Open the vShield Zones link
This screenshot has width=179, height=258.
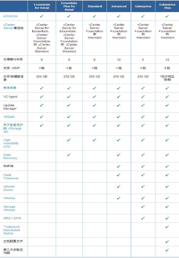point(9,188)
